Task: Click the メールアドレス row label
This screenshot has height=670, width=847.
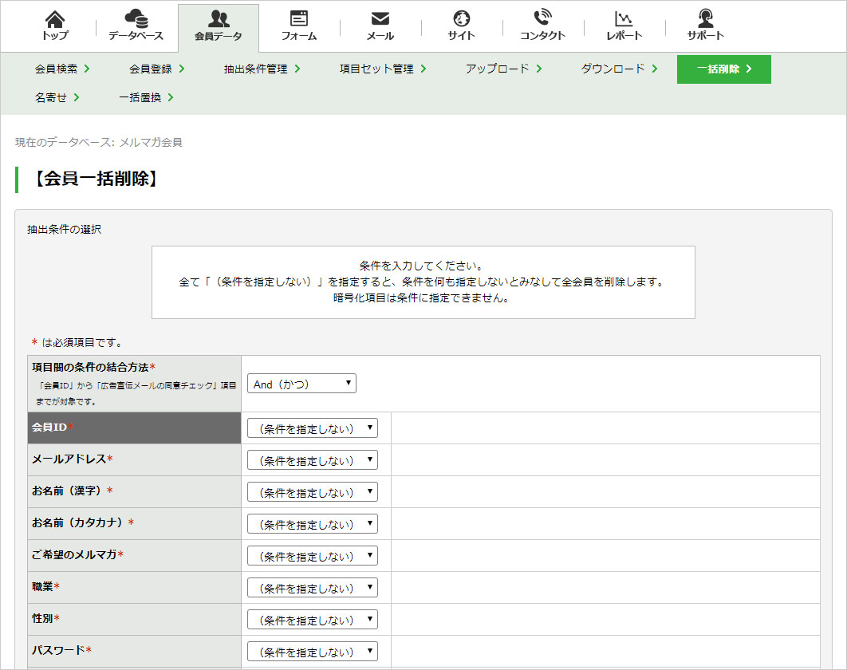Action: coord(72,459)
